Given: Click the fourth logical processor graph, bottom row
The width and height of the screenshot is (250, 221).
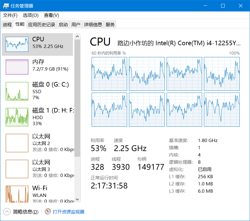Looking at the screenshot, I should pyautogui.click(x=222, y=110).
